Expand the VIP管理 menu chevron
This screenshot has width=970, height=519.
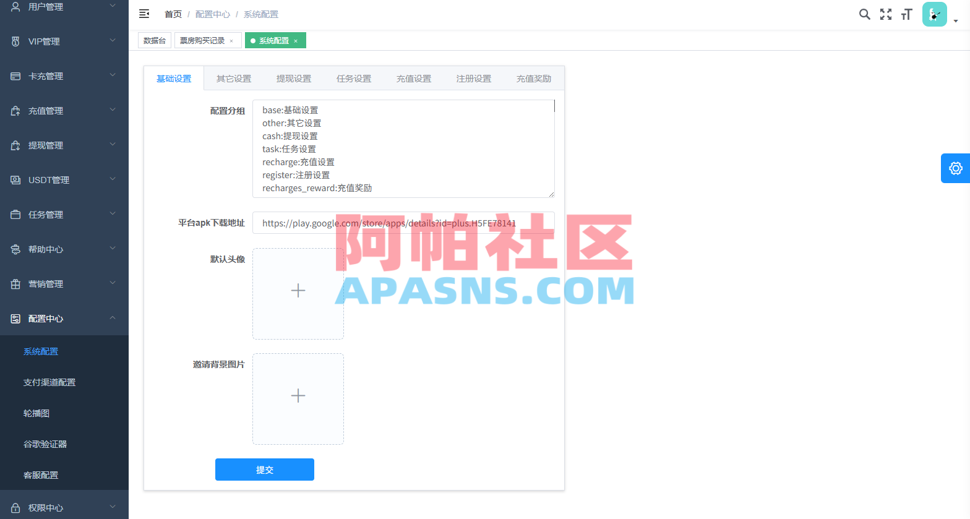click(x=113, y=41)
